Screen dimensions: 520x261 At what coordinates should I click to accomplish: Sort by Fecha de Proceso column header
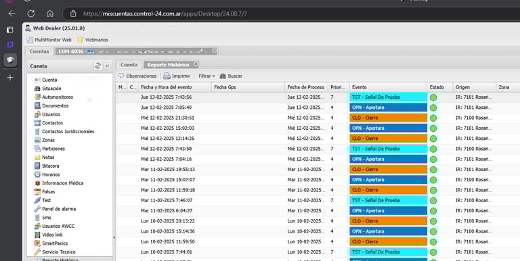306,87
